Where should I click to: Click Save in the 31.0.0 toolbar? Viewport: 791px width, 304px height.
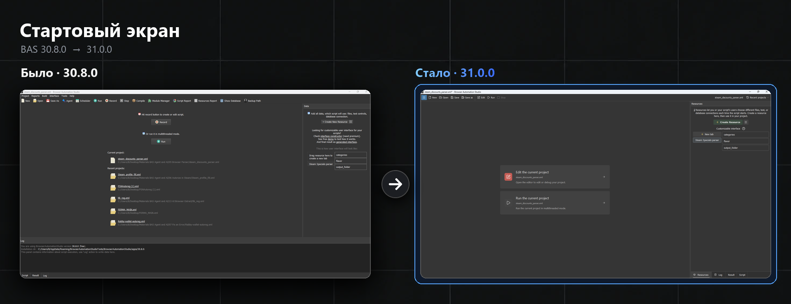(455, 98)
